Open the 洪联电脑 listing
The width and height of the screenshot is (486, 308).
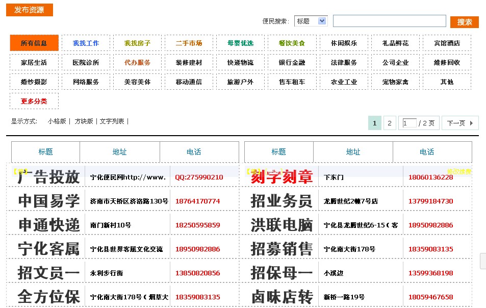point(282,225)
